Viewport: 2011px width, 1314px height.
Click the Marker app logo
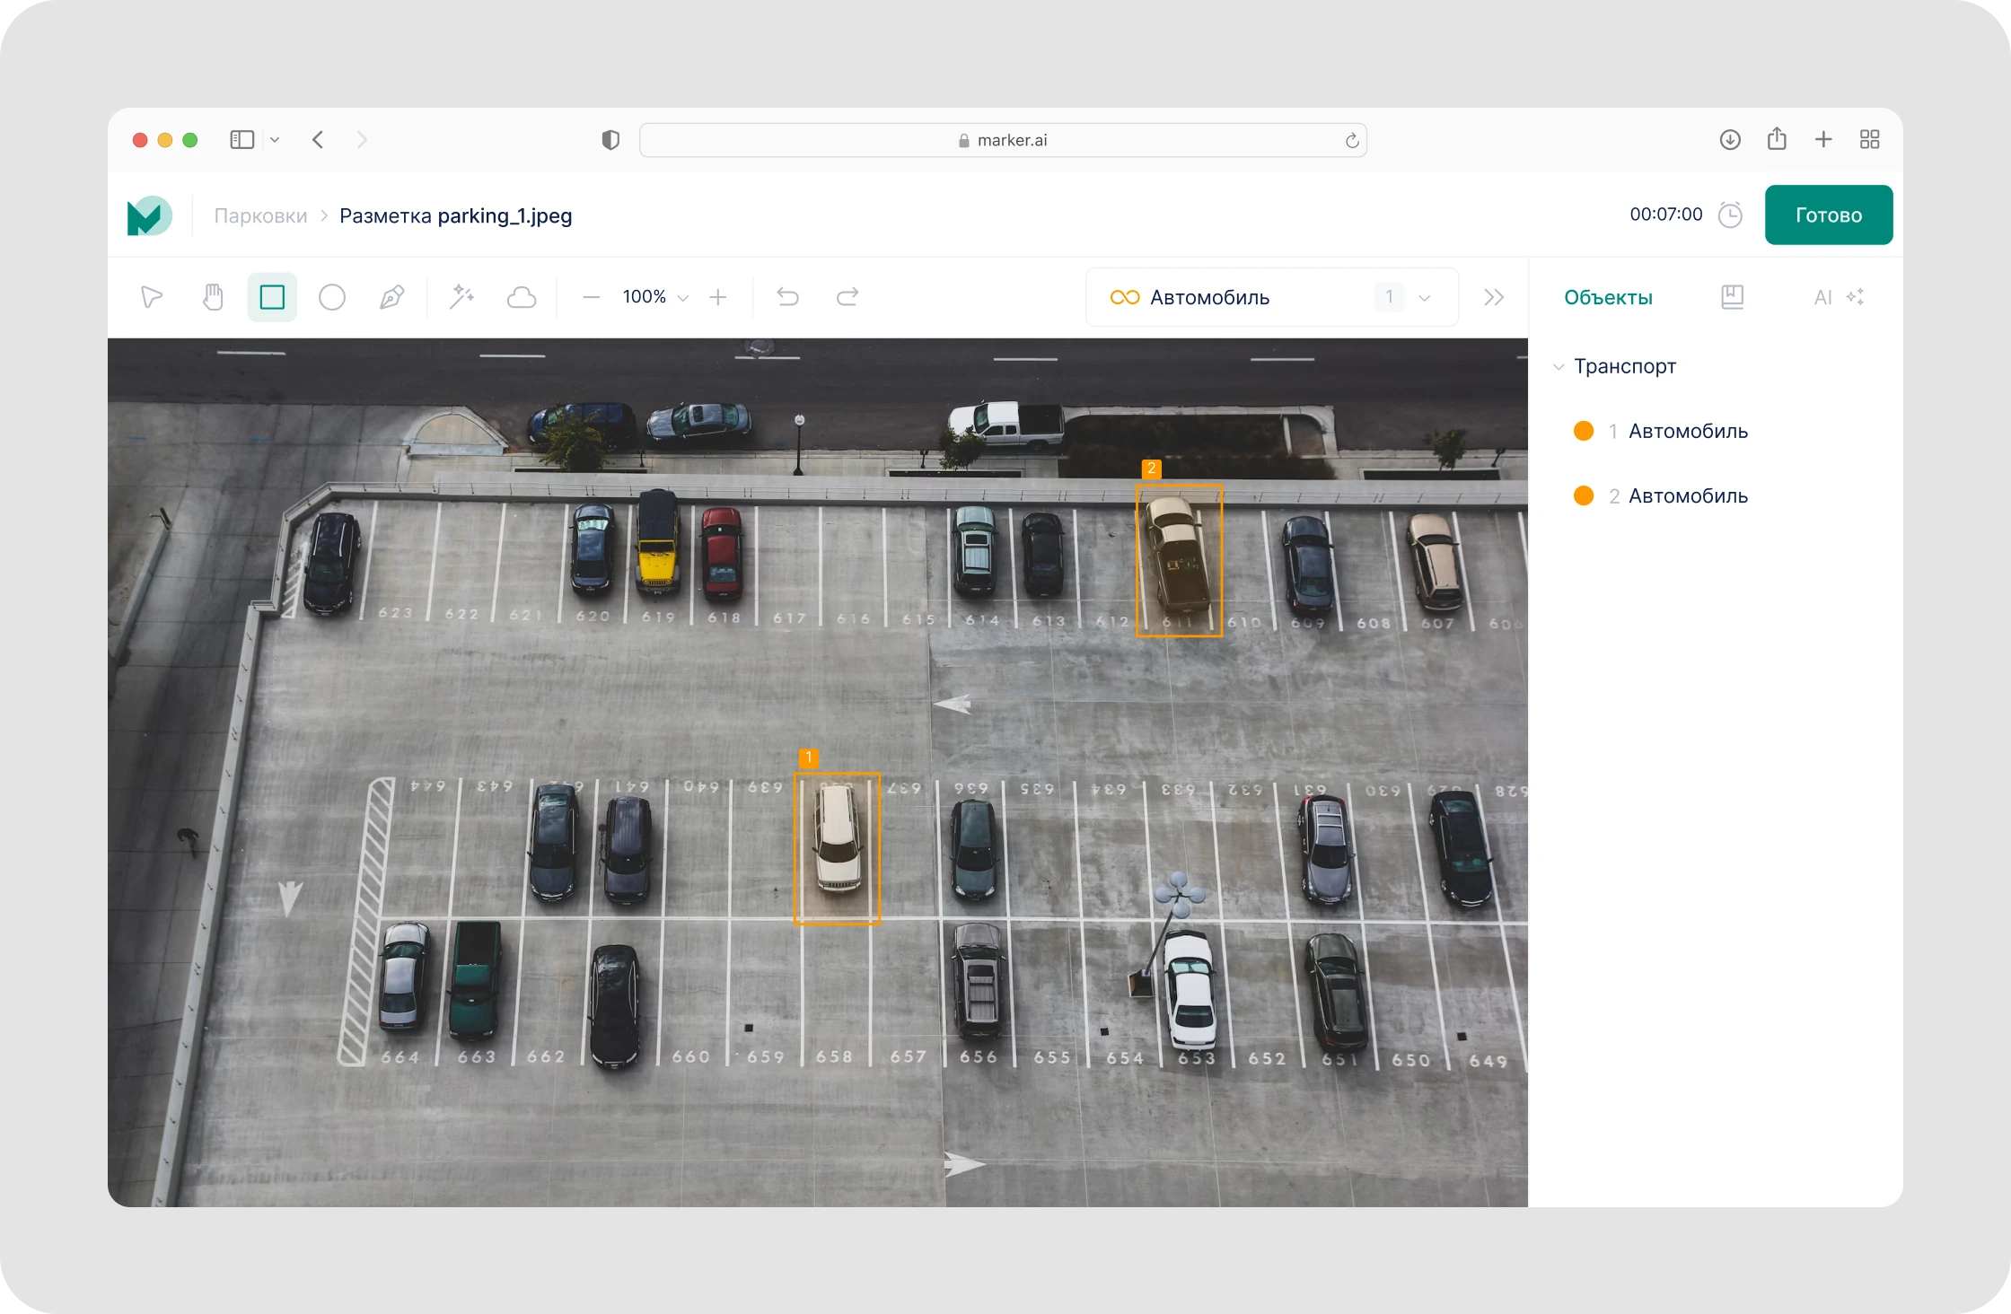[x=150, y=215]
